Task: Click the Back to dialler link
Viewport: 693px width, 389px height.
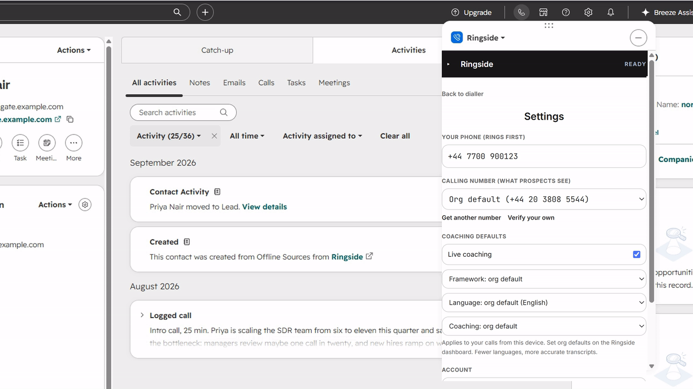Action: coord(463,94)
